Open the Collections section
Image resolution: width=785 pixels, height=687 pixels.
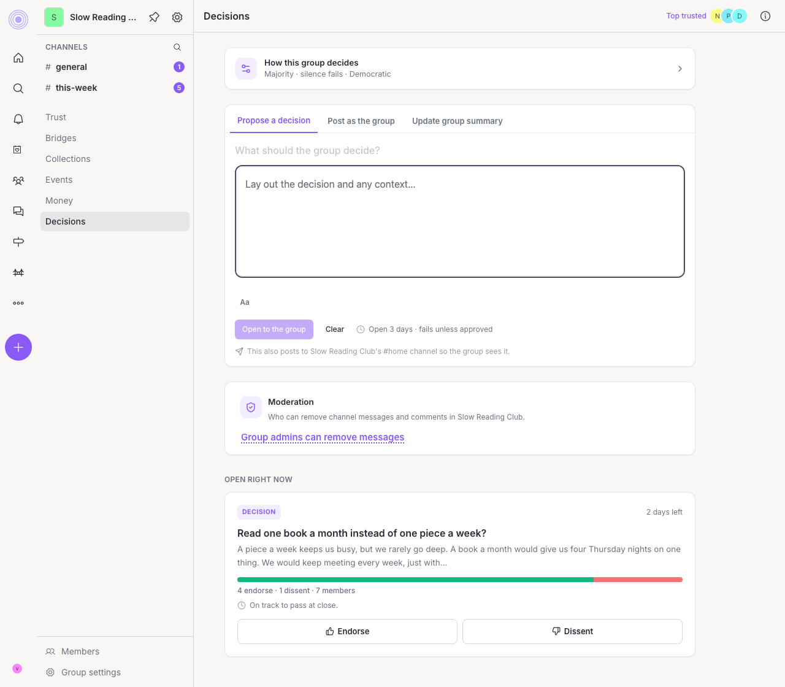click(x=115, y=159)
